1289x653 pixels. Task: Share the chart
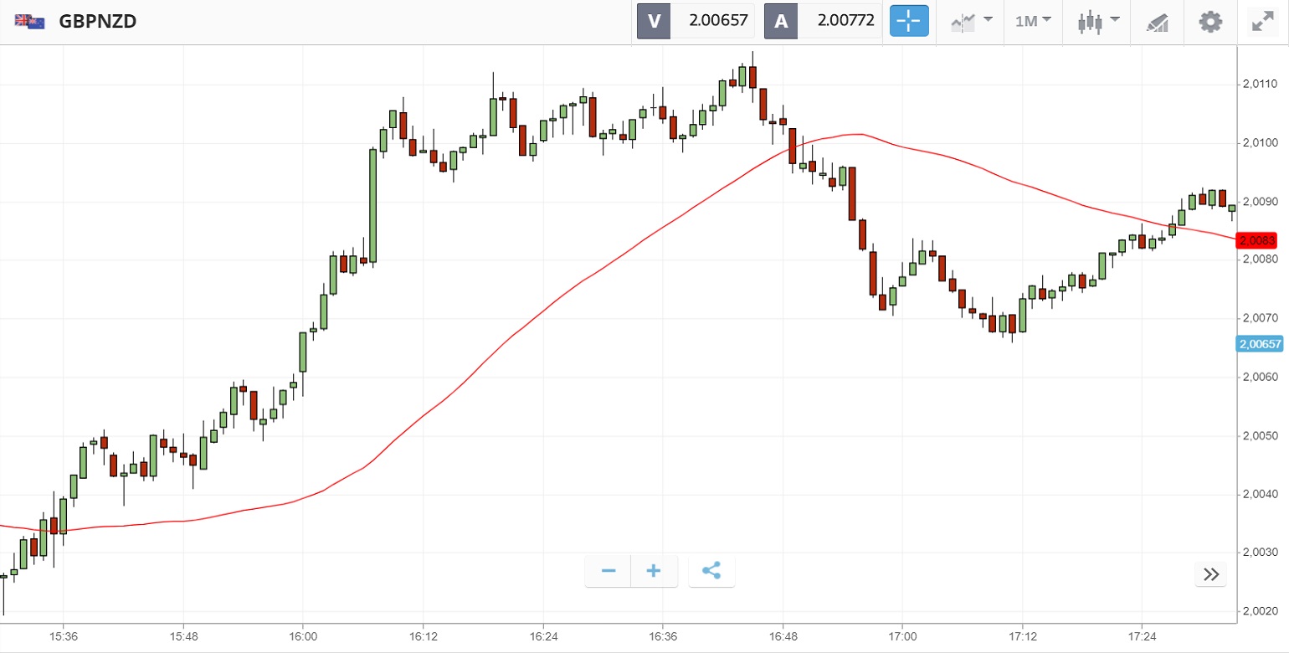[711, 571]
